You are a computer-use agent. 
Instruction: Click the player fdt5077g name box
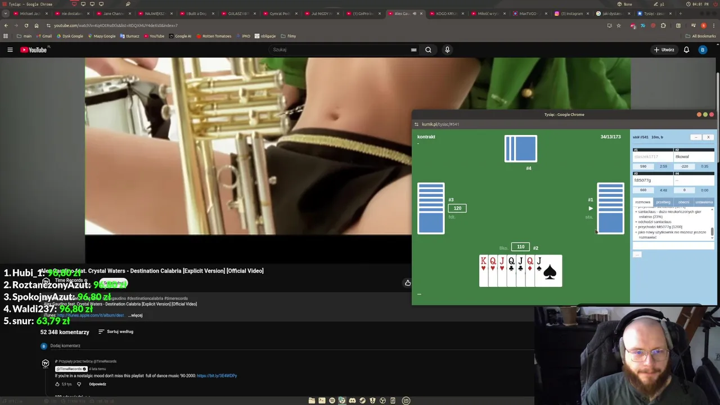pos(653,181)
